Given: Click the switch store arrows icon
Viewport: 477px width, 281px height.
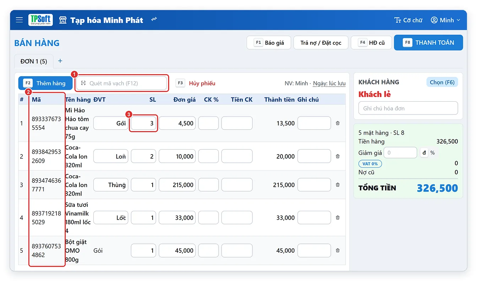Looking at the screenshot, I should [154, 19].
